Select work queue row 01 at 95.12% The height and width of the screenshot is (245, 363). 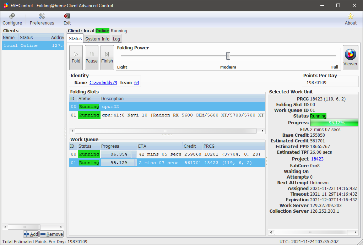167,163
